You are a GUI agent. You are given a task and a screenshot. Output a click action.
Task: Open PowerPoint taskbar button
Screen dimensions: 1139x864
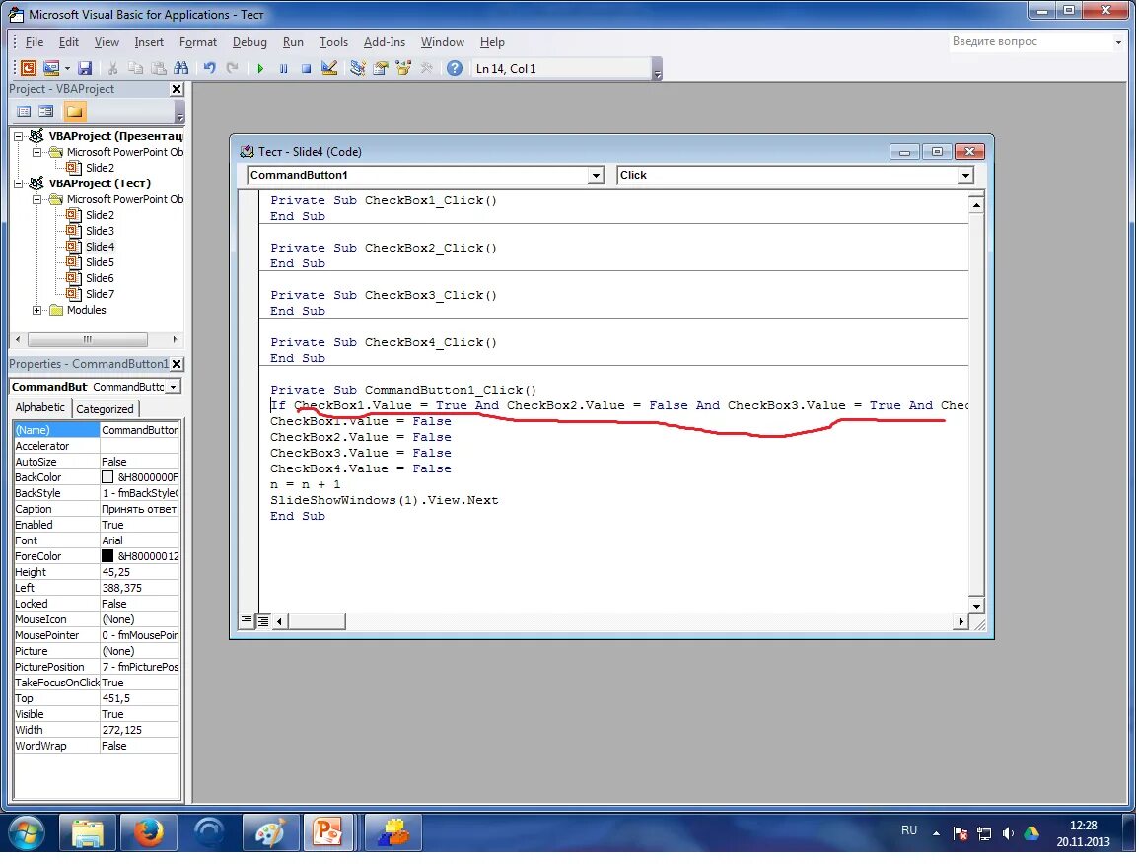pos(327,832)
